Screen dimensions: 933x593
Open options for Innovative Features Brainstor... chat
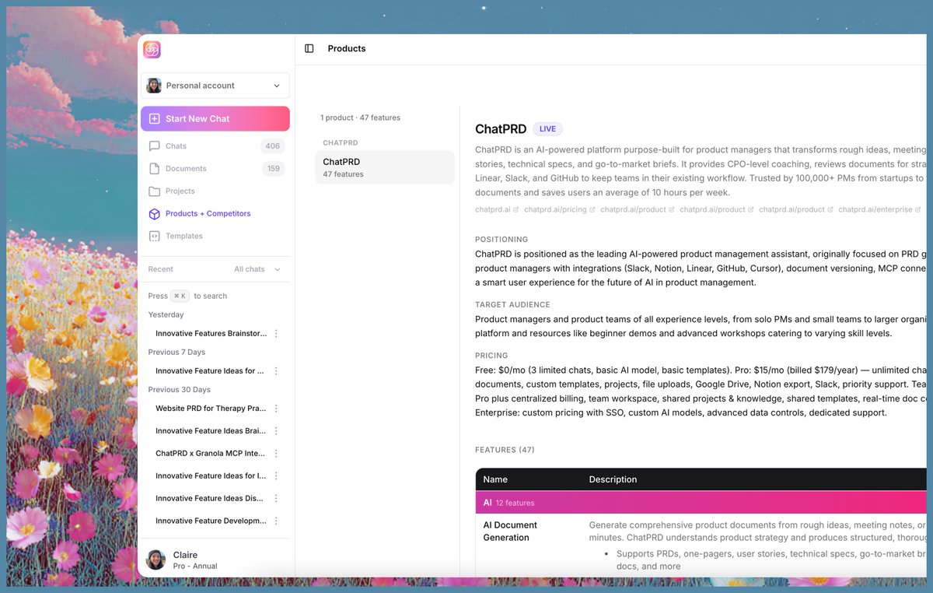[276, 333]
